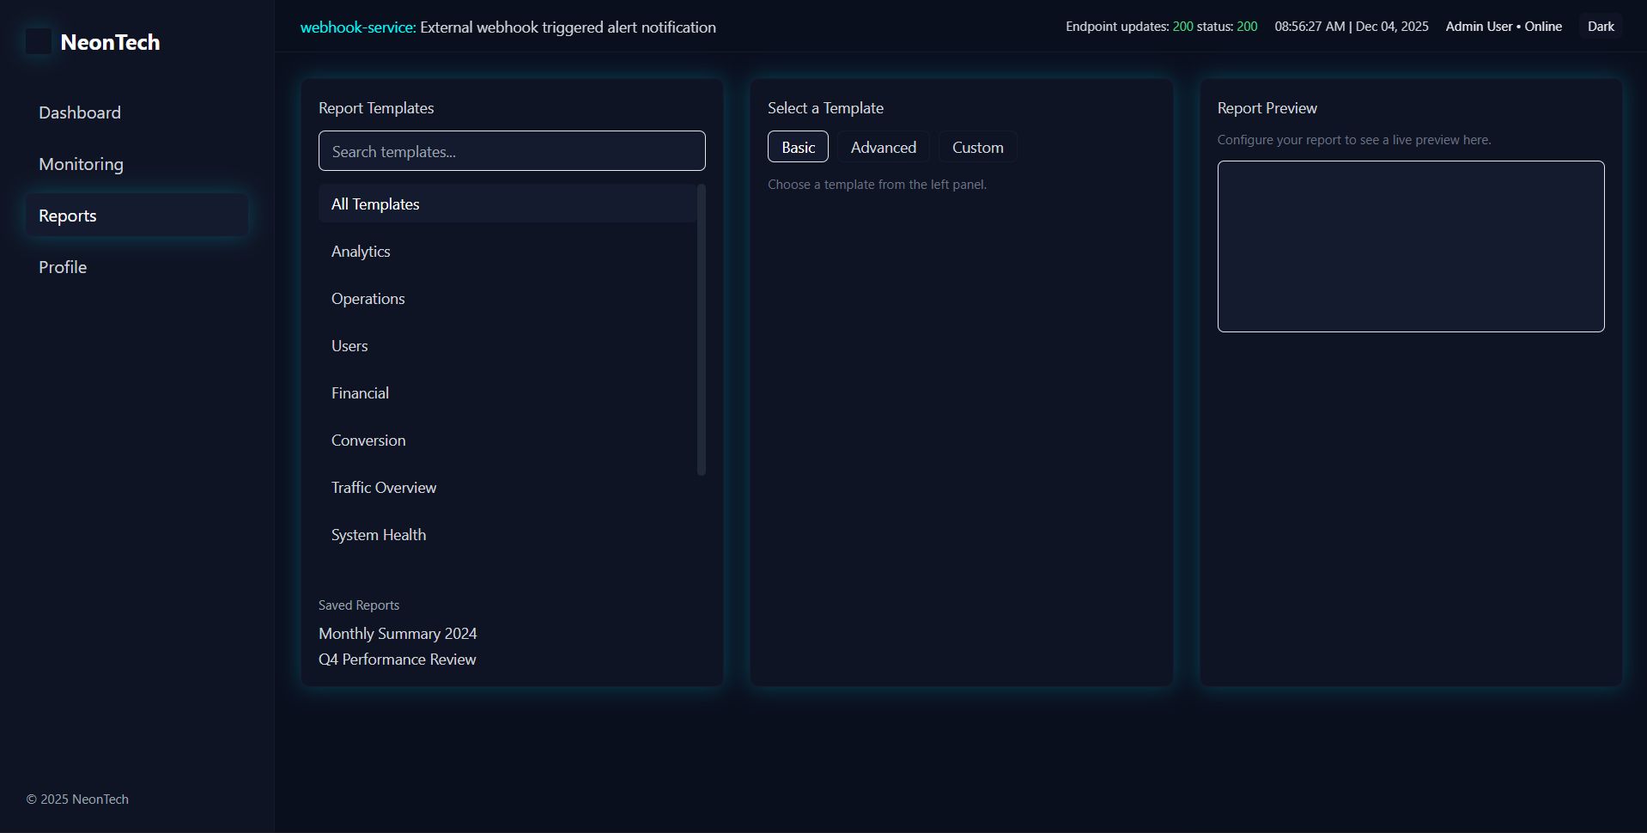Click the Select a Template heading

(825, 108)
